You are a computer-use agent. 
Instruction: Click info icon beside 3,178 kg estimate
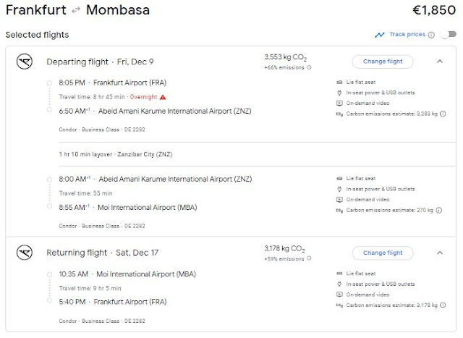tap(443, 305)
